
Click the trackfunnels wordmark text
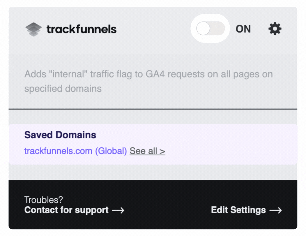[82, 29]
